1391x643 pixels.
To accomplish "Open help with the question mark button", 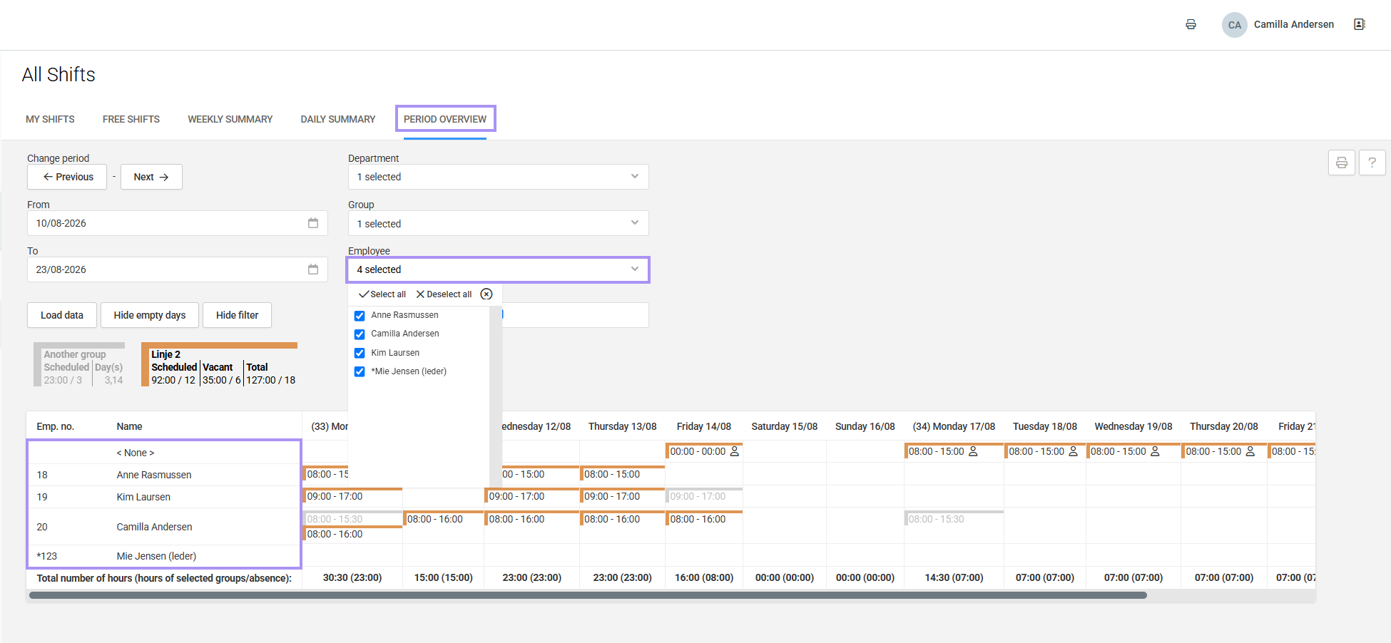I will [1372, 163].
